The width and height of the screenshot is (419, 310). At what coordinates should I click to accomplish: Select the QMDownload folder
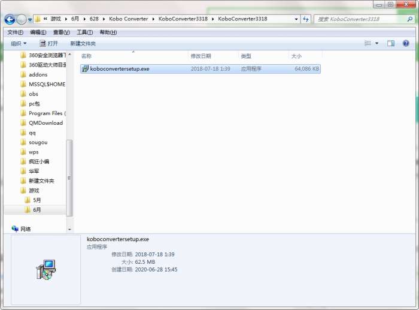point(42,123)
